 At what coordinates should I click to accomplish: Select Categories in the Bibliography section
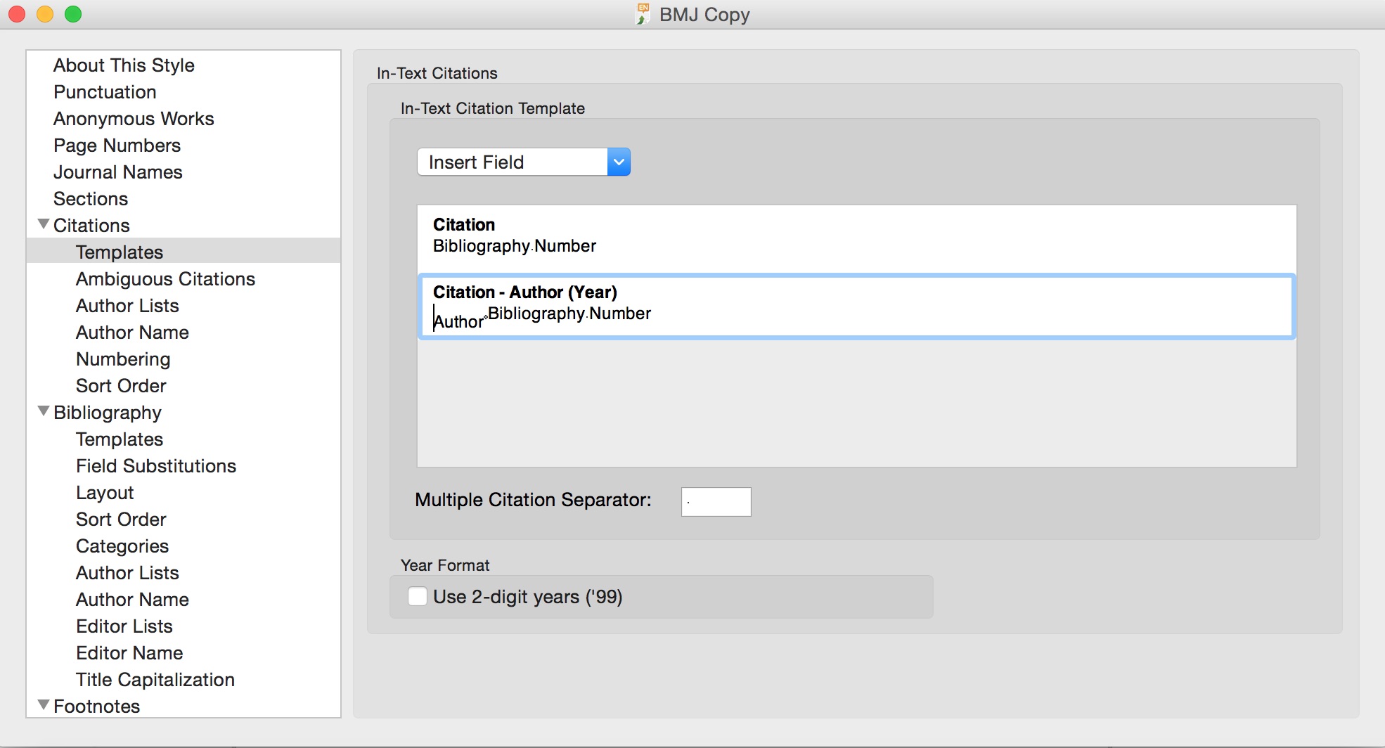[122, 546]
